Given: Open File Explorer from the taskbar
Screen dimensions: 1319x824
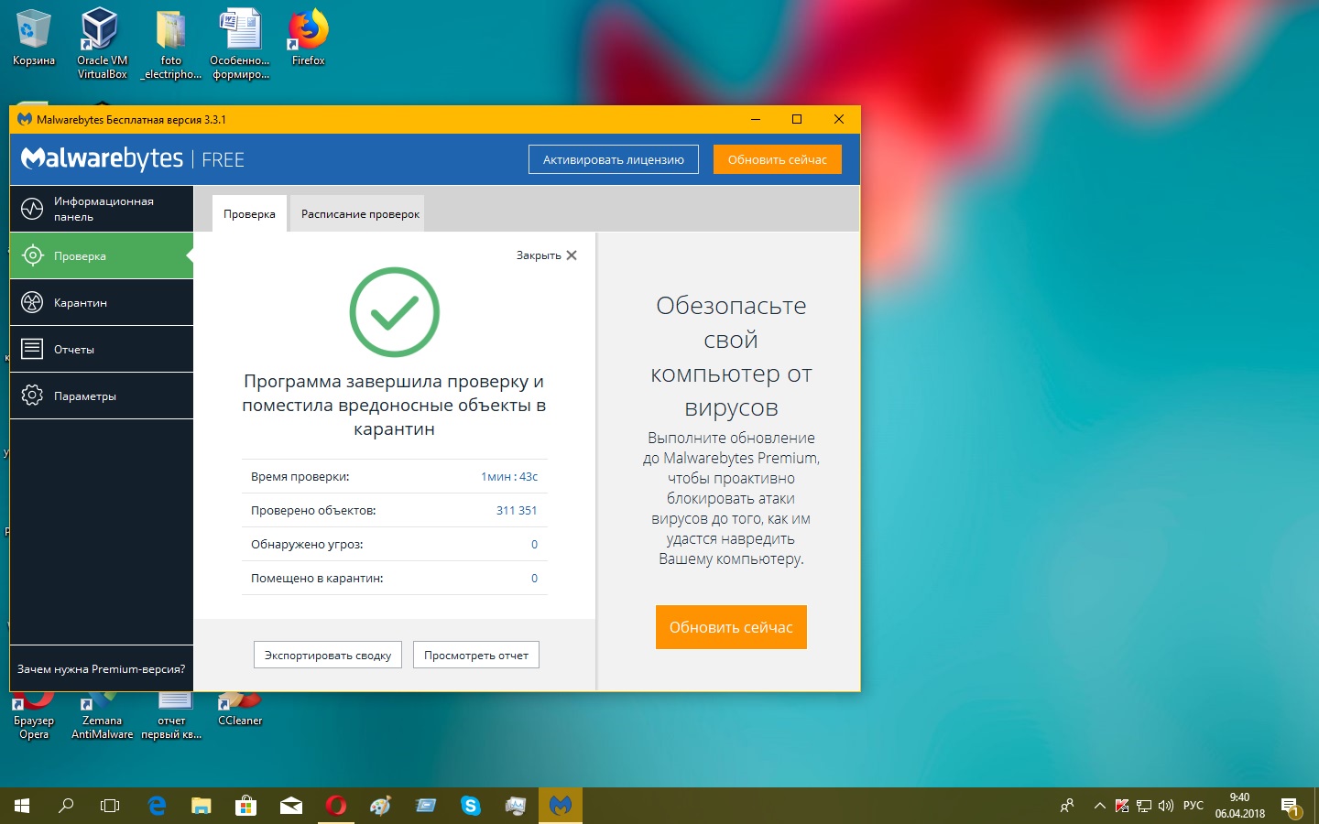Looking at the screenshot, I should coord(202,806).
